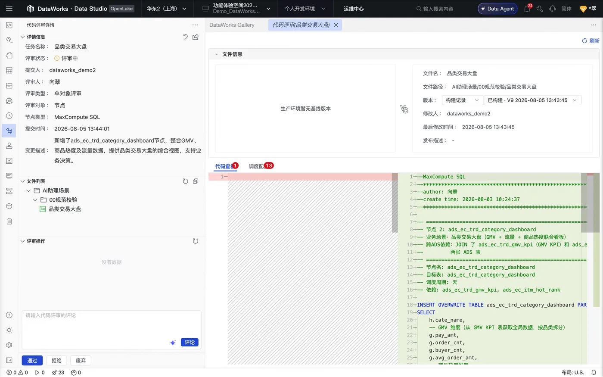Collapse the 文件信息 section
The width and height of the screenshot is (603, 377).
click(x=217, y=54)
